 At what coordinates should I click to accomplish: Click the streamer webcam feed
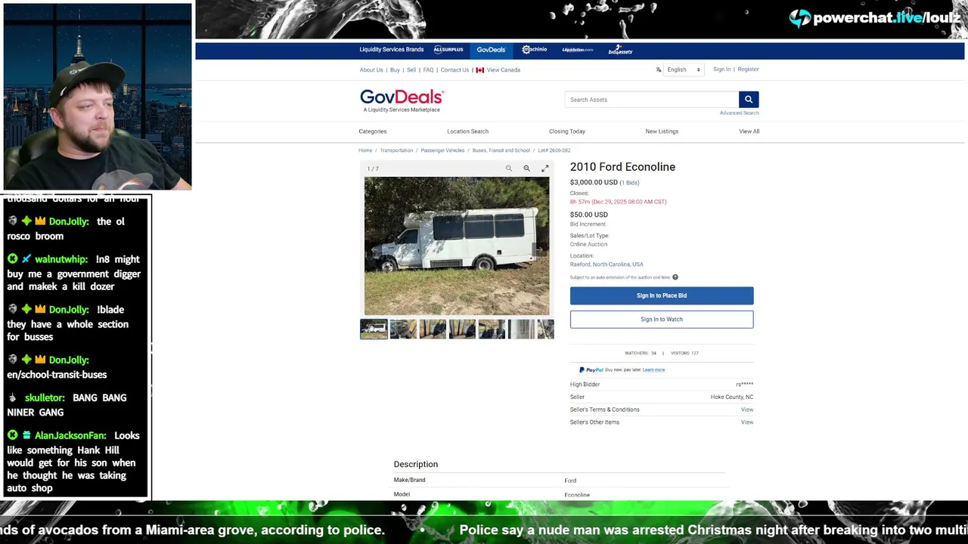pos(98,97)
